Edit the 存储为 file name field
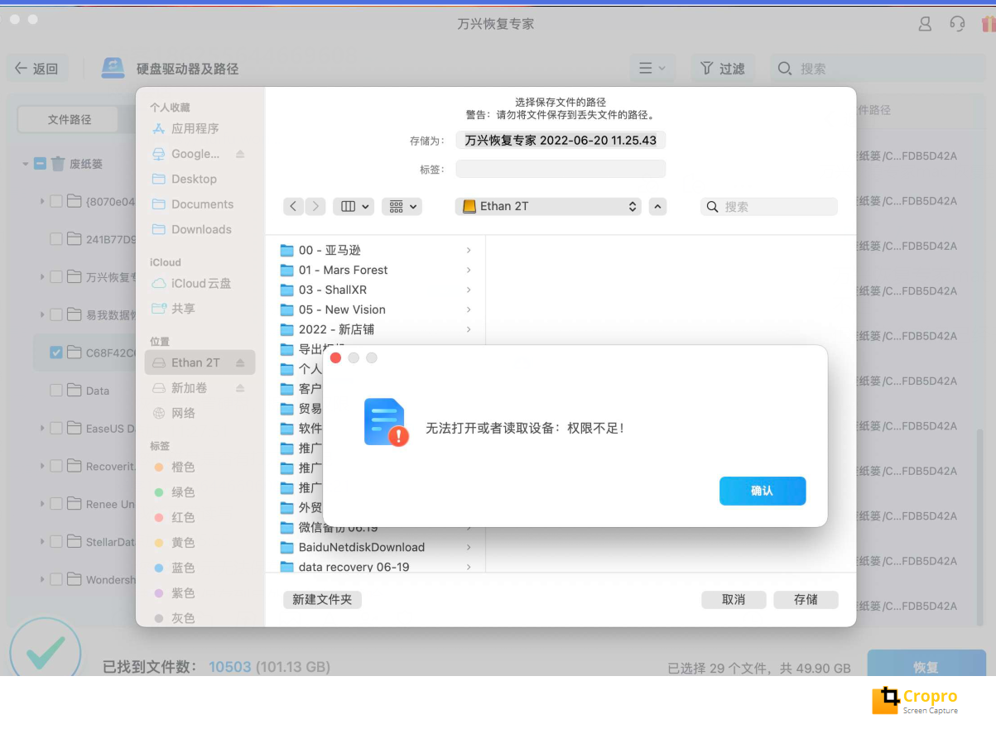Image resolution: width=996 pixels, height=729 pixels. (x=561, y=141)
